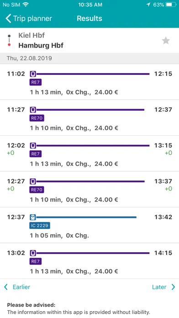Tap the train icon of 11:02 connection
Screen dimensions: 179x318
pos(33,74)
